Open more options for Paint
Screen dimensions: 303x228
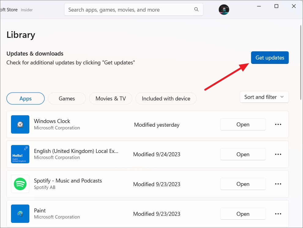pyautogui.click(x=278, y=214)
